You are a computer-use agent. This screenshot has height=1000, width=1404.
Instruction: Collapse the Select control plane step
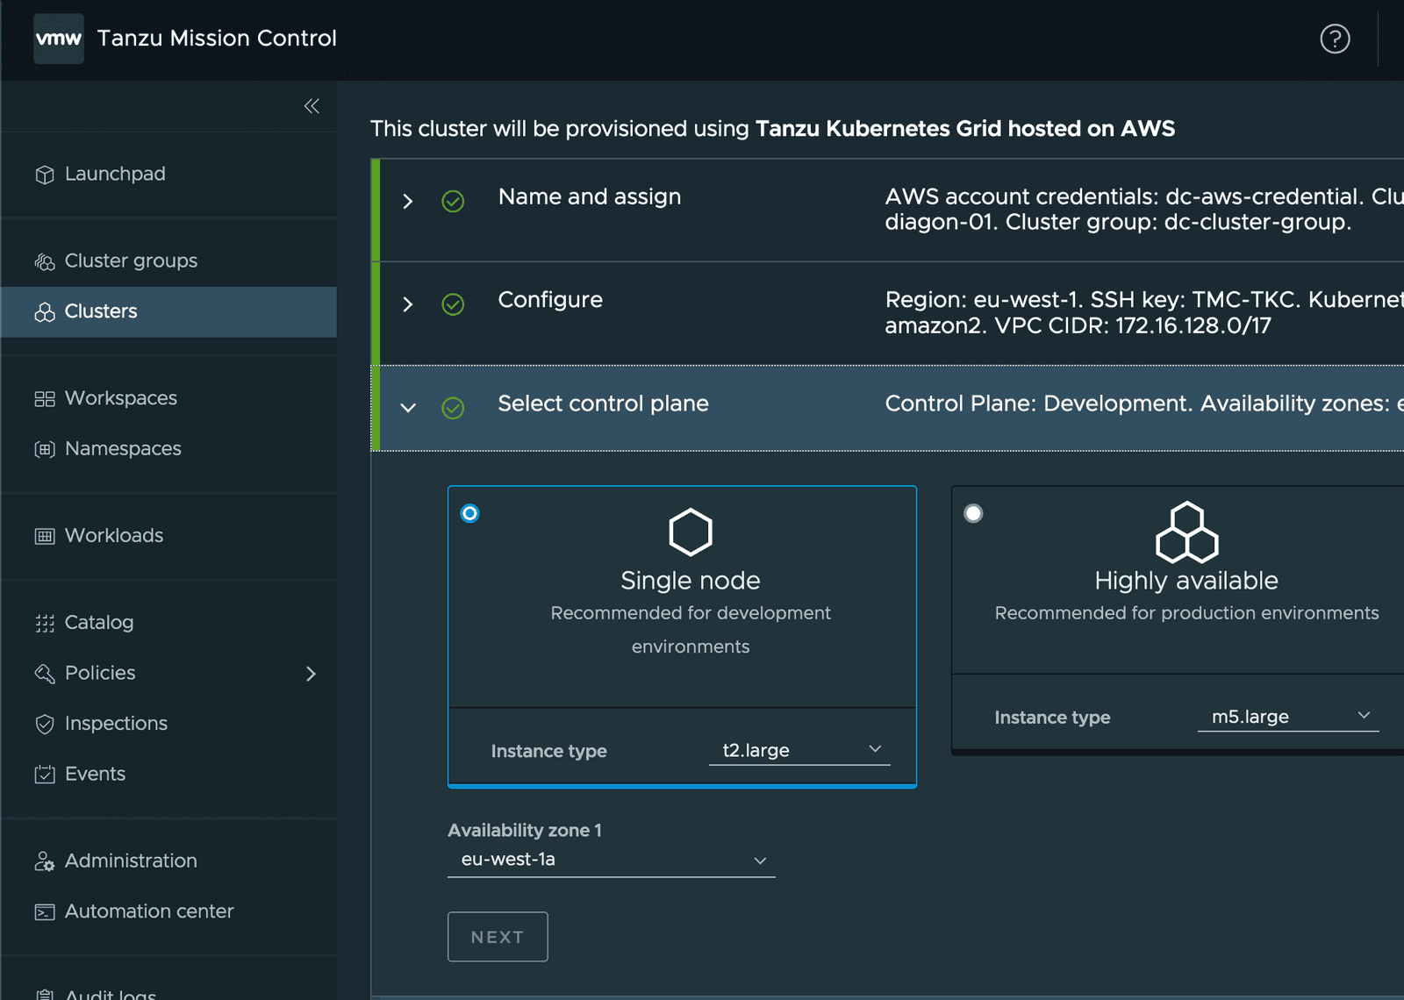408,408
